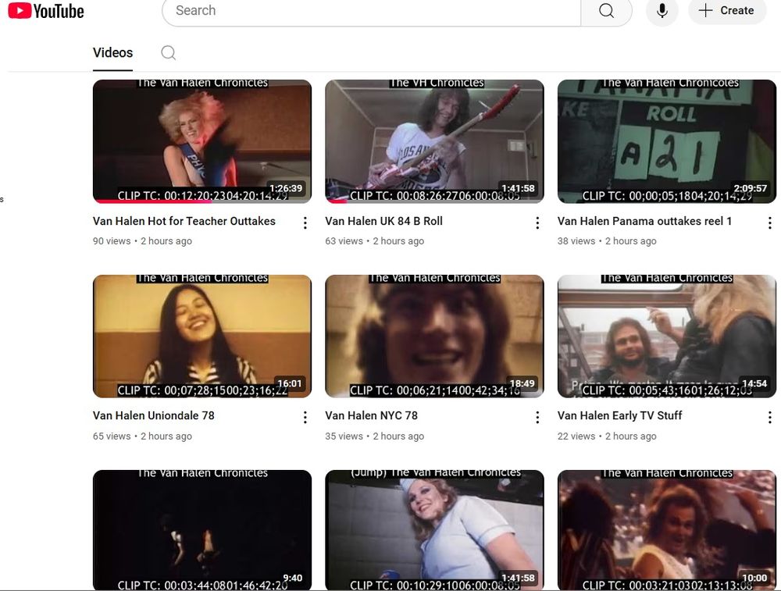Image resolution: width=781 pixels, height=591 pixels.
Task: Open more options for Panama outtakes reel 1
Action: [769, 223]
